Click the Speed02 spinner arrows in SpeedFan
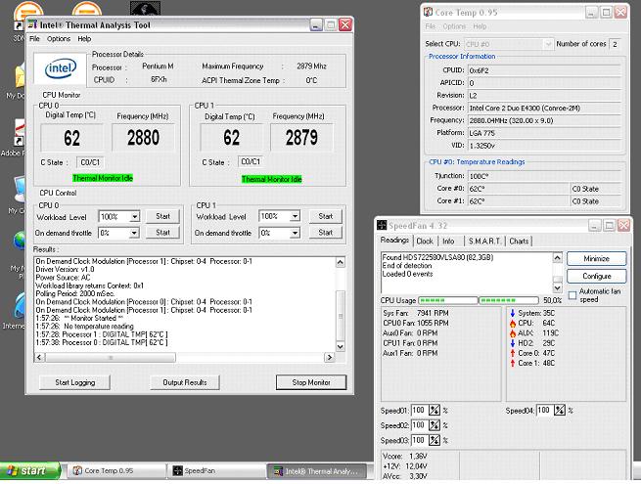This screenshot has width=641, height=484. click(x=435, y=425)
